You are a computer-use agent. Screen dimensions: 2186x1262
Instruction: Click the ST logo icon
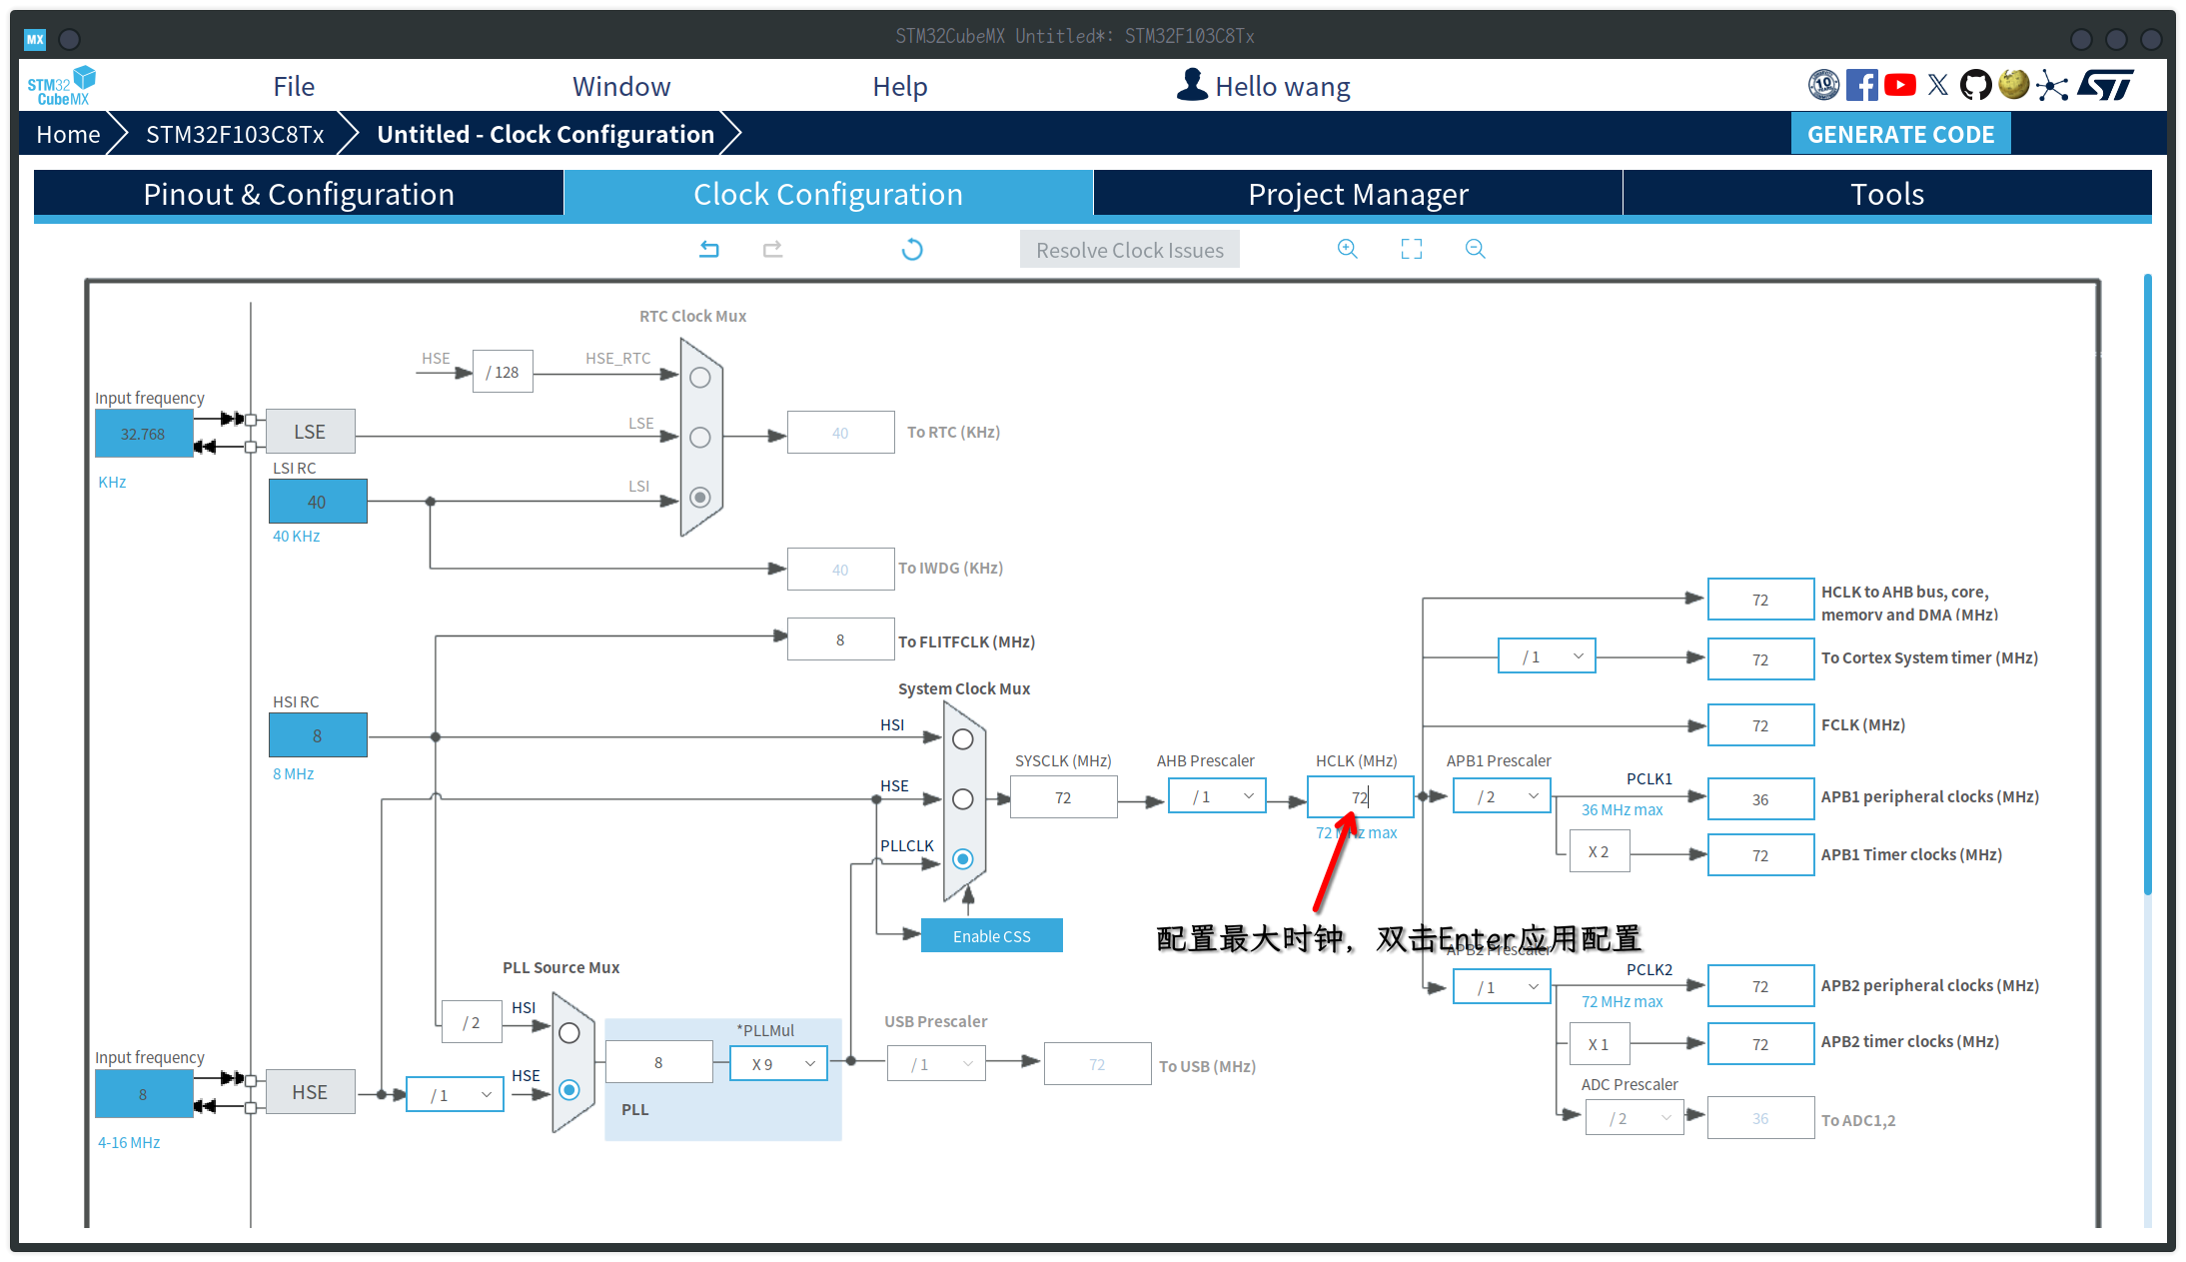pyautogui.click(x=2106, y=85)
